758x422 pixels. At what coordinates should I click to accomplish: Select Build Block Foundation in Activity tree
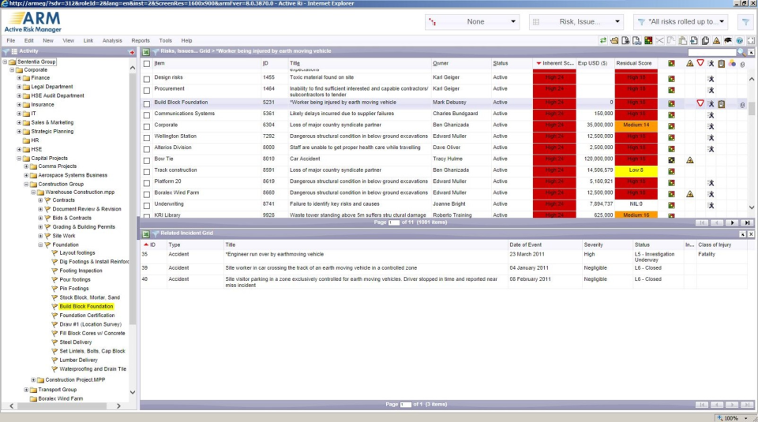point(86,307)
